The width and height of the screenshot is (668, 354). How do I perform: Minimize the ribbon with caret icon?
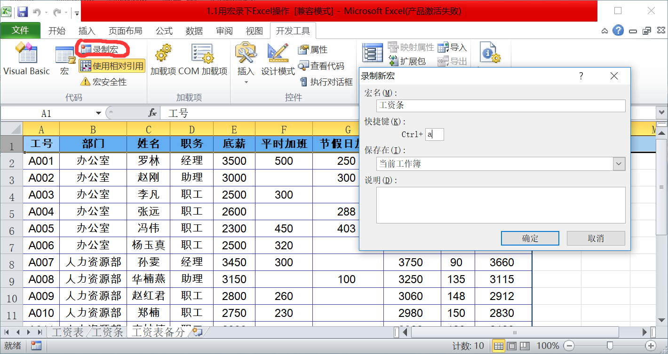[x=605, y=31]
